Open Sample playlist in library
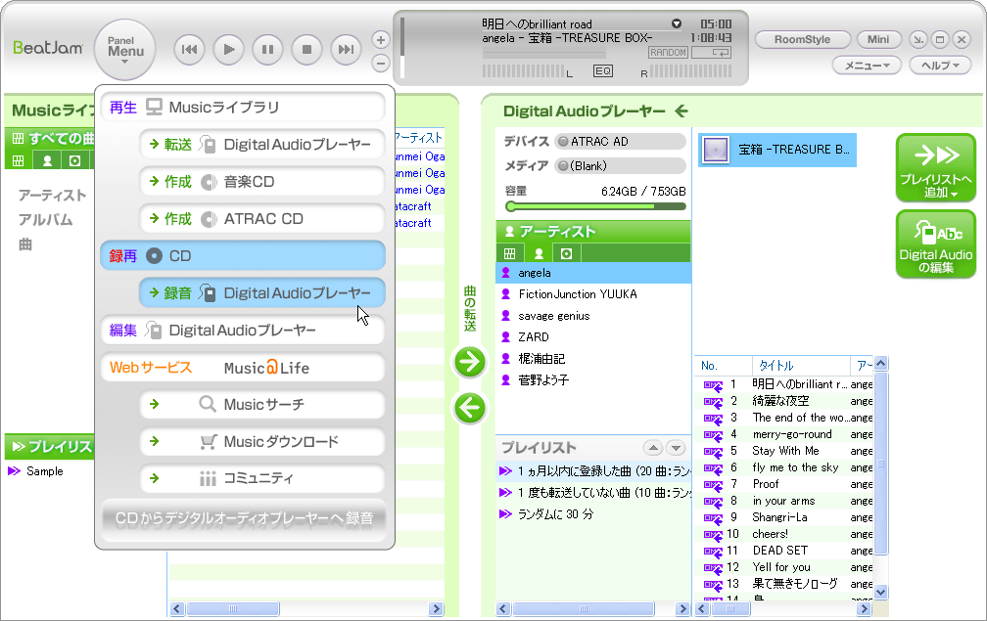Screen dimensions: 987x621 (x=45, y=470)
